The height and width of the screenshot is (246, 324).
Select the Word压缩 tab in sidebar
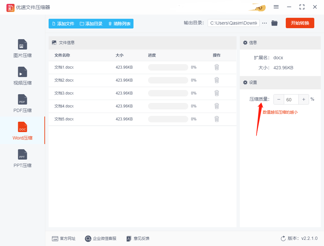(x=22, y=131)
